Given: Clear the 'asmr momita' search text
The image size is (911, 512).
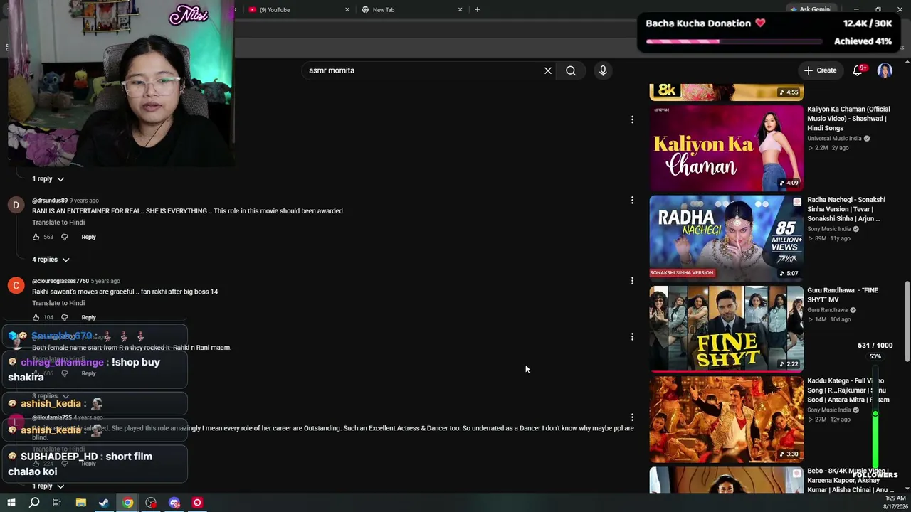Looking at the screenshot, I should pos(548,70).
